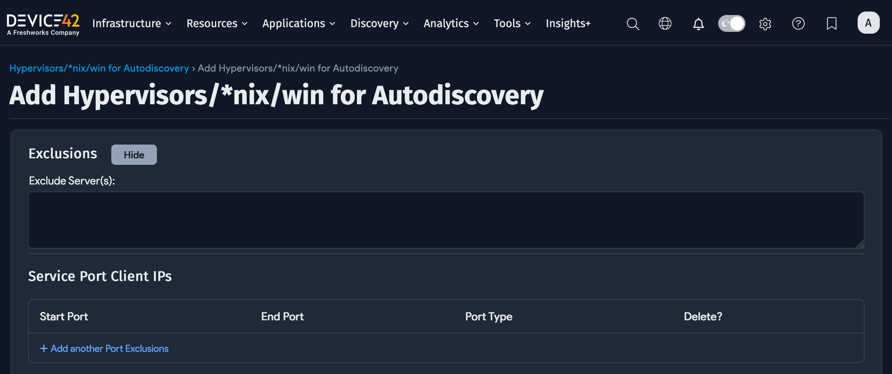Open the bookmark icon
892x374 pixels.
[x=831, y=23]
